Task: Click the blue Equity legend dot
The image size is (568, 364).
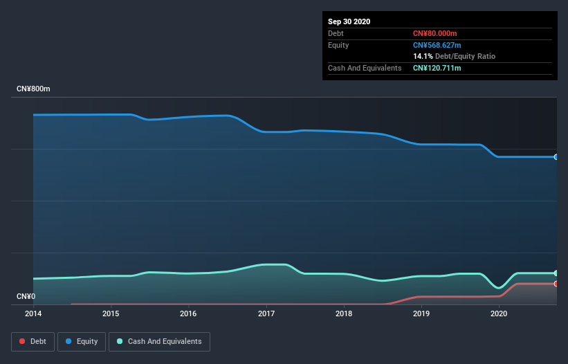Action: tap(68, 341)
